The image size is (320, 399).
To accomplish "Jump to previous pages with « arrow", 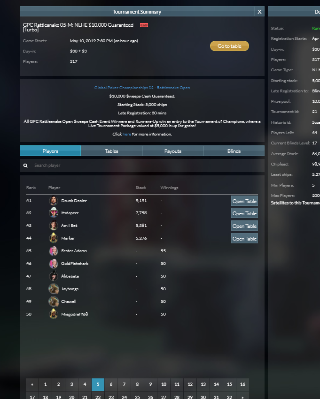I will 32,384.
